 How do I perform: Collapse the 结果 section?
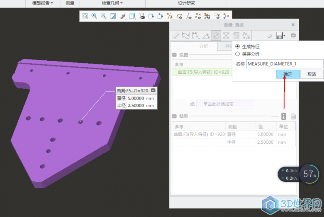pyautogui.click(x=174, y=116)
